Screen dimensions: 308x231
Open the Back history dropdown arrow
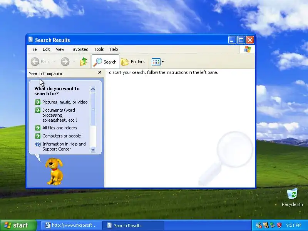click(54, 62)
